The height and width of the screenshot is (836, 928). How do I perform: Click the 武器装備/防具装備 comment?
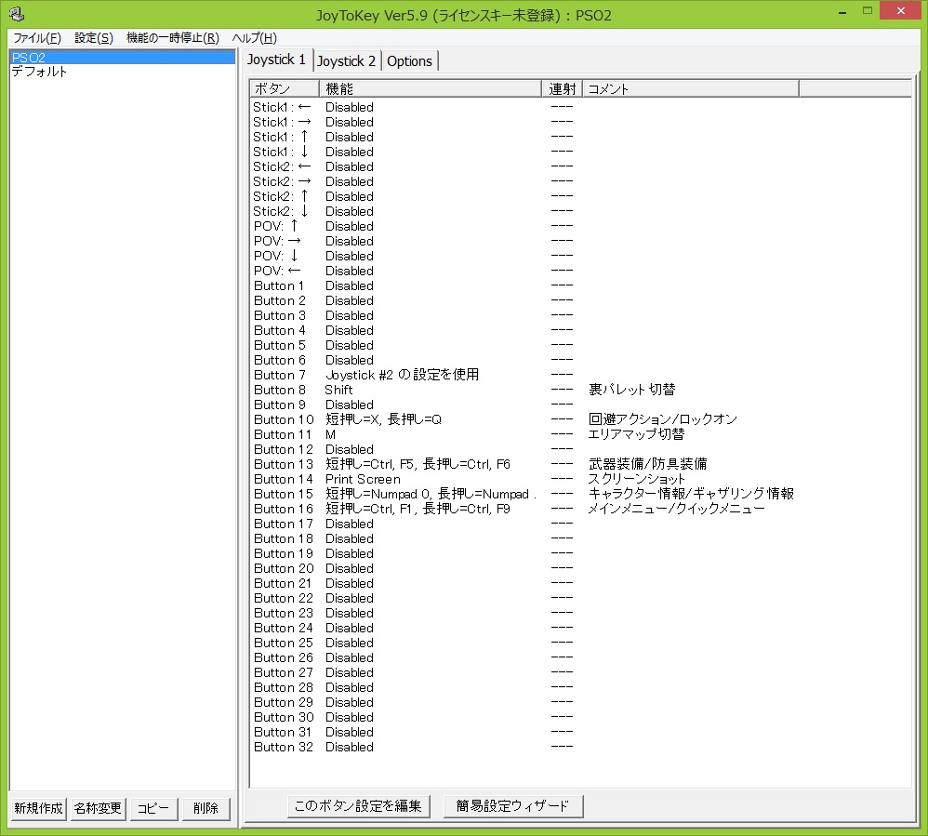pyautogui.click(x=647, y=464)
